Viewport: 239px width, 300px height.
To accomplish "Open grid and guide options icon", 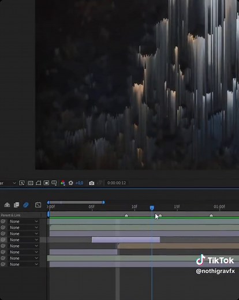I will pos(54,183).
